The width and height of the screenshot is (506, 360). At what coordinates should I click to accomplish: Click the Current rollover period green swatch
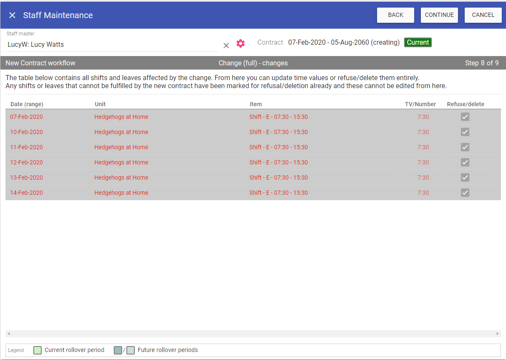pyautogui.click(x=37, y=350)
